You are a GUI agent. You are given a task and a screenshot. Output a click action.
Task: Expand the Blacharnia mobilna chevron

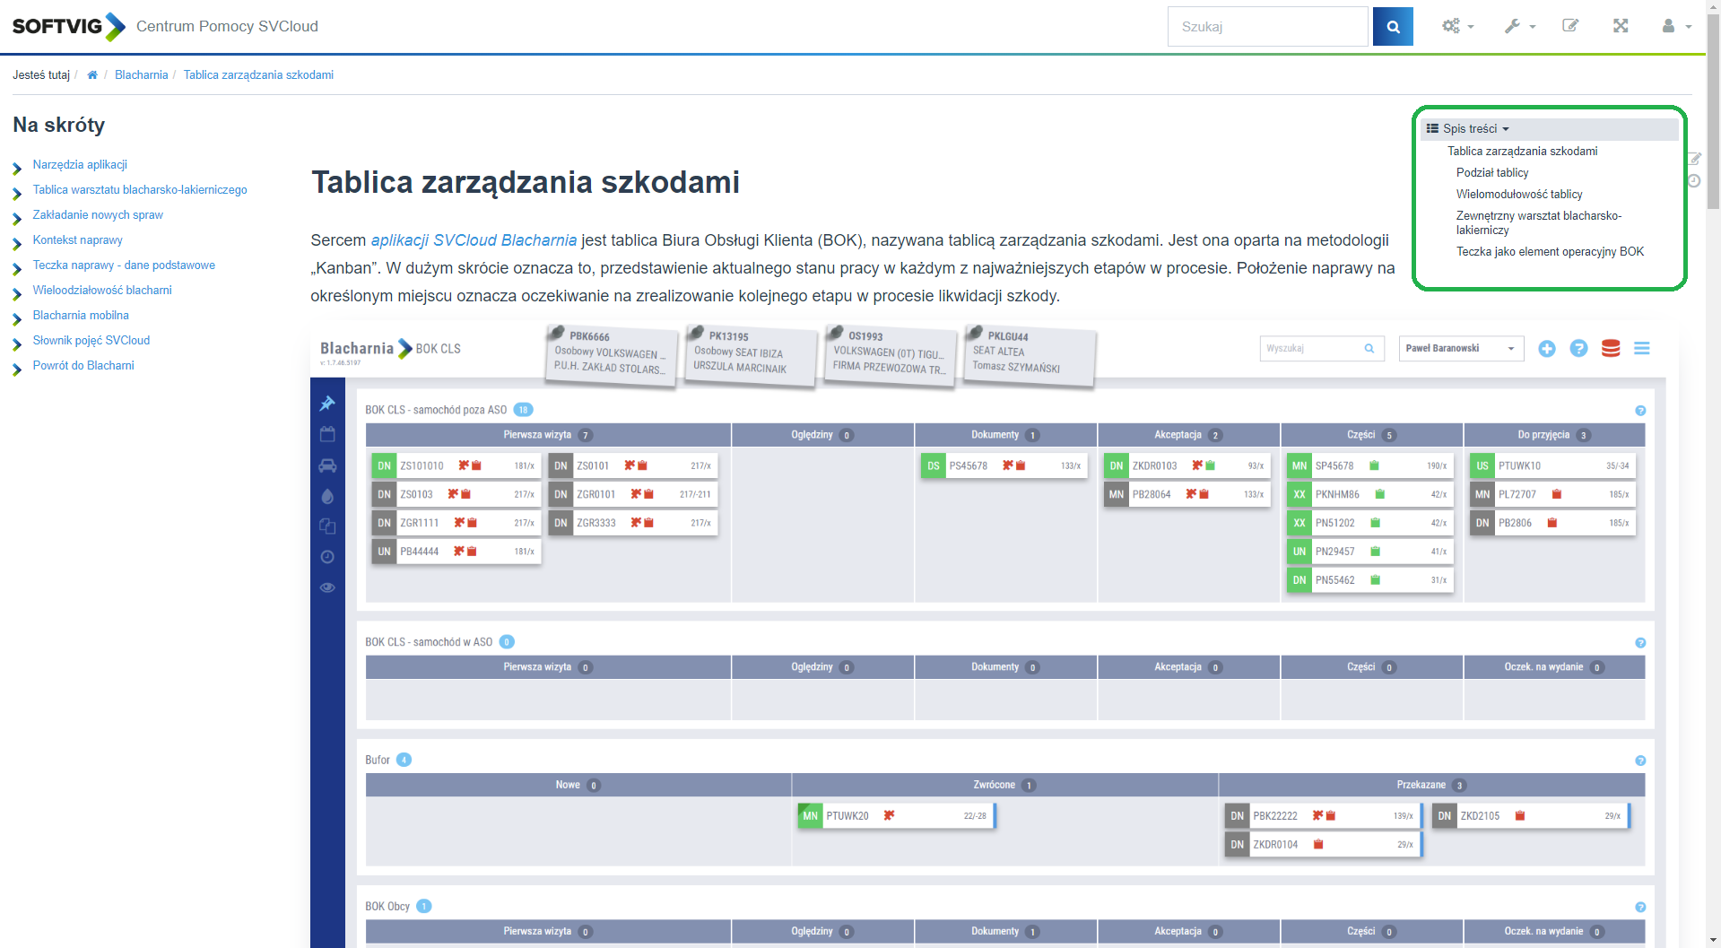(17, 318)
